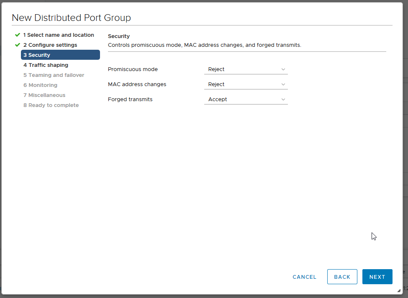Open the Forged transmits dropdown
Viewport: 408px width, 298px height.
(x=246, y=99)
